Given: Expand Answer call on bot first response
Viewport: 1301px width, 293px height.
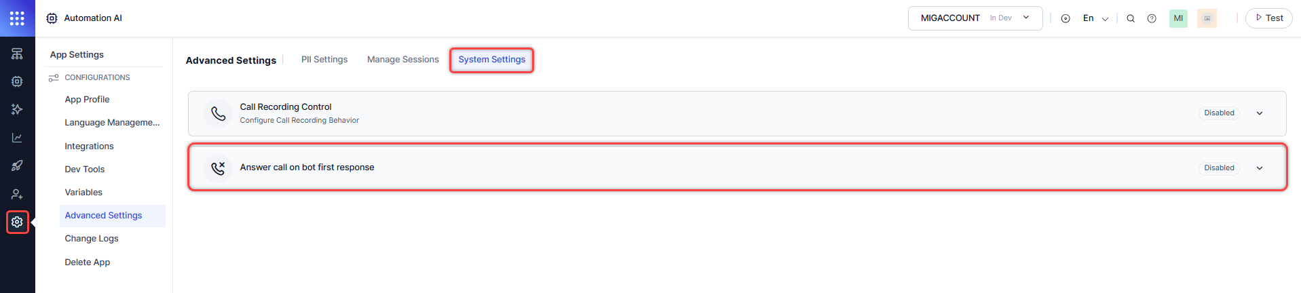Looking at the screenshot, I should pyautogui.click(x=1259, y=168).
